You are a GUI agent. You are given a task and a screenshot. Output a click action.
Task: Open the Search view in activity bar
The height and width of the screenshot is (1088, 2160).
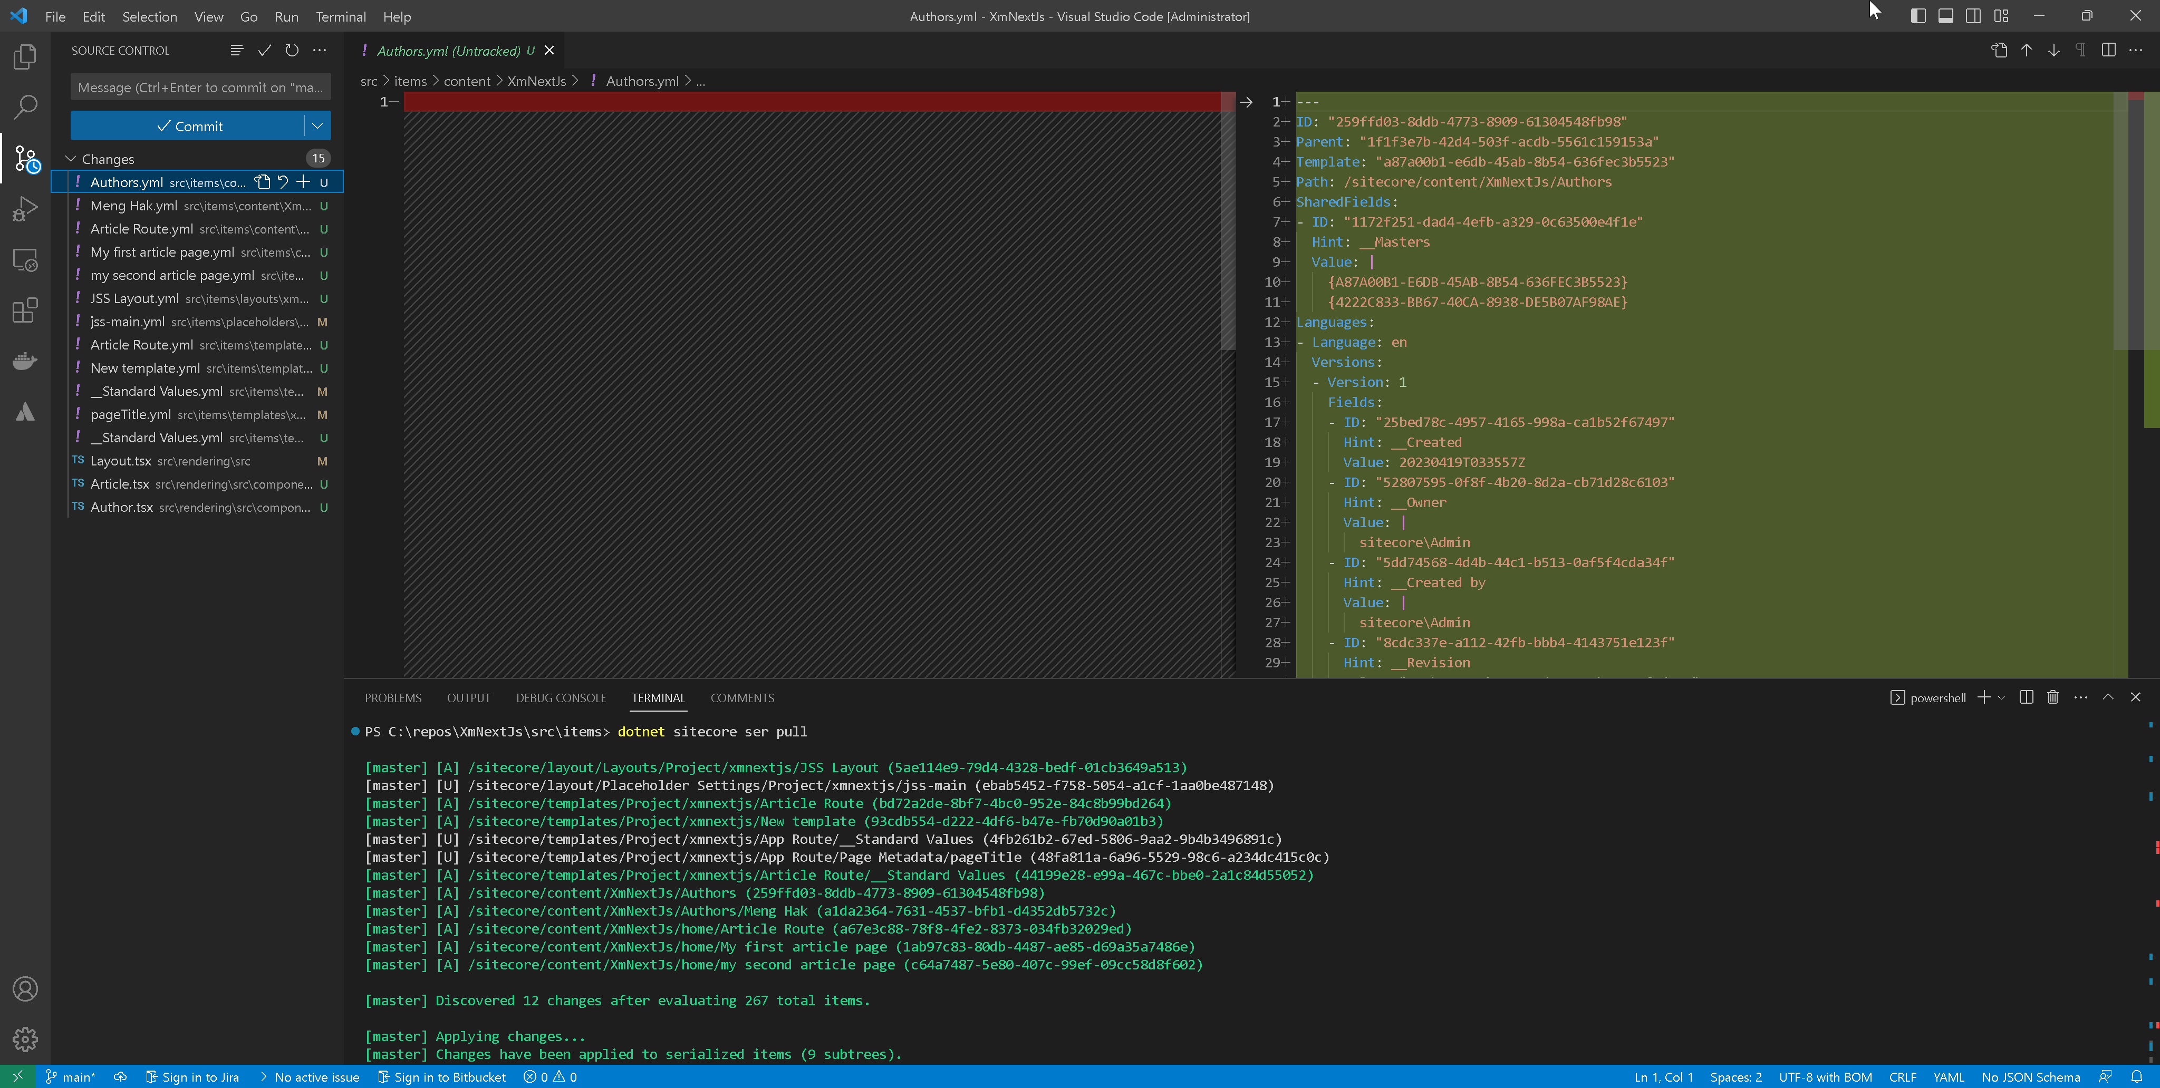point(25,106)
